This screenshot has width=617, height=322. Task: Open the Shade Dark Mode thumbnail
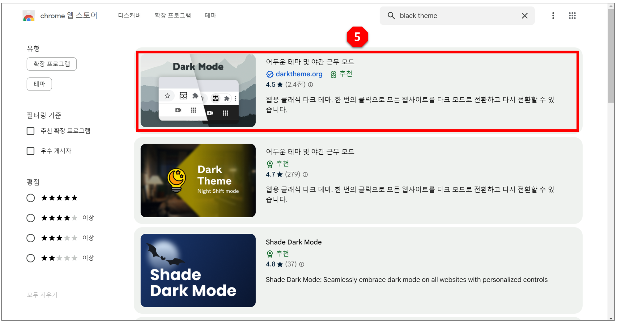click(198, 270)
